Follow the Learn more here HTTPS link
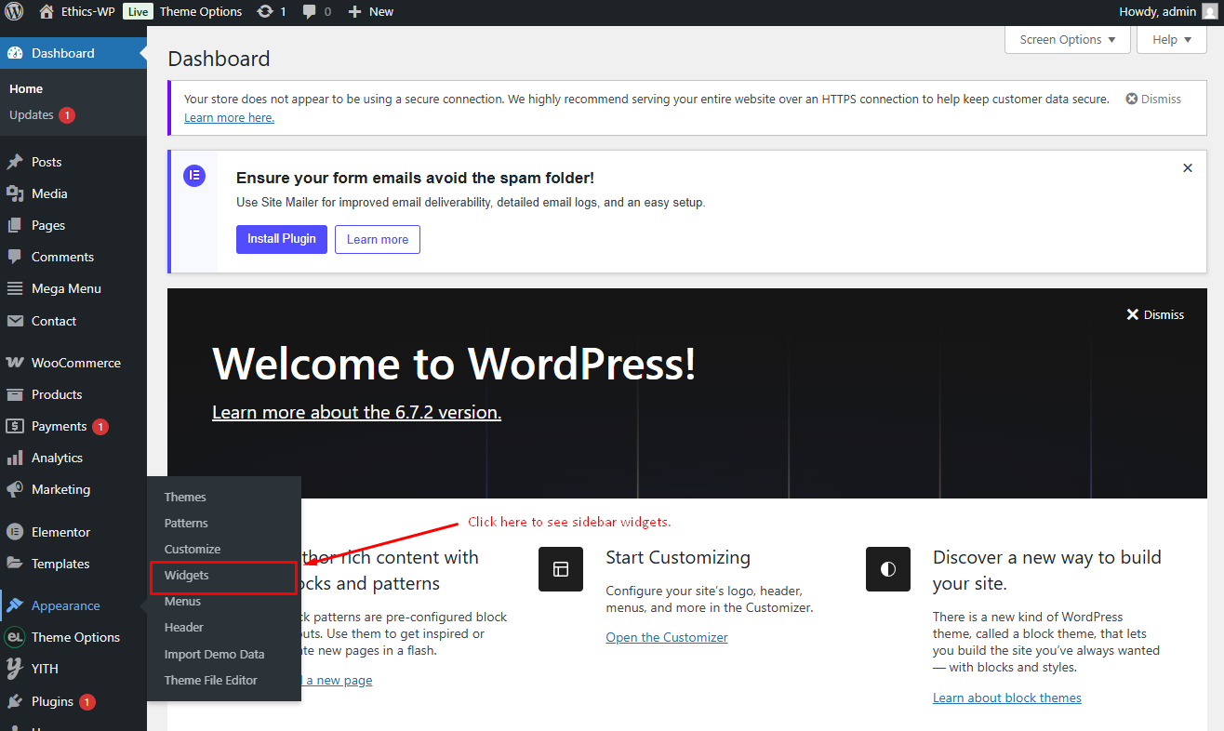This screenshot has width=1224, height=731. 229,118
